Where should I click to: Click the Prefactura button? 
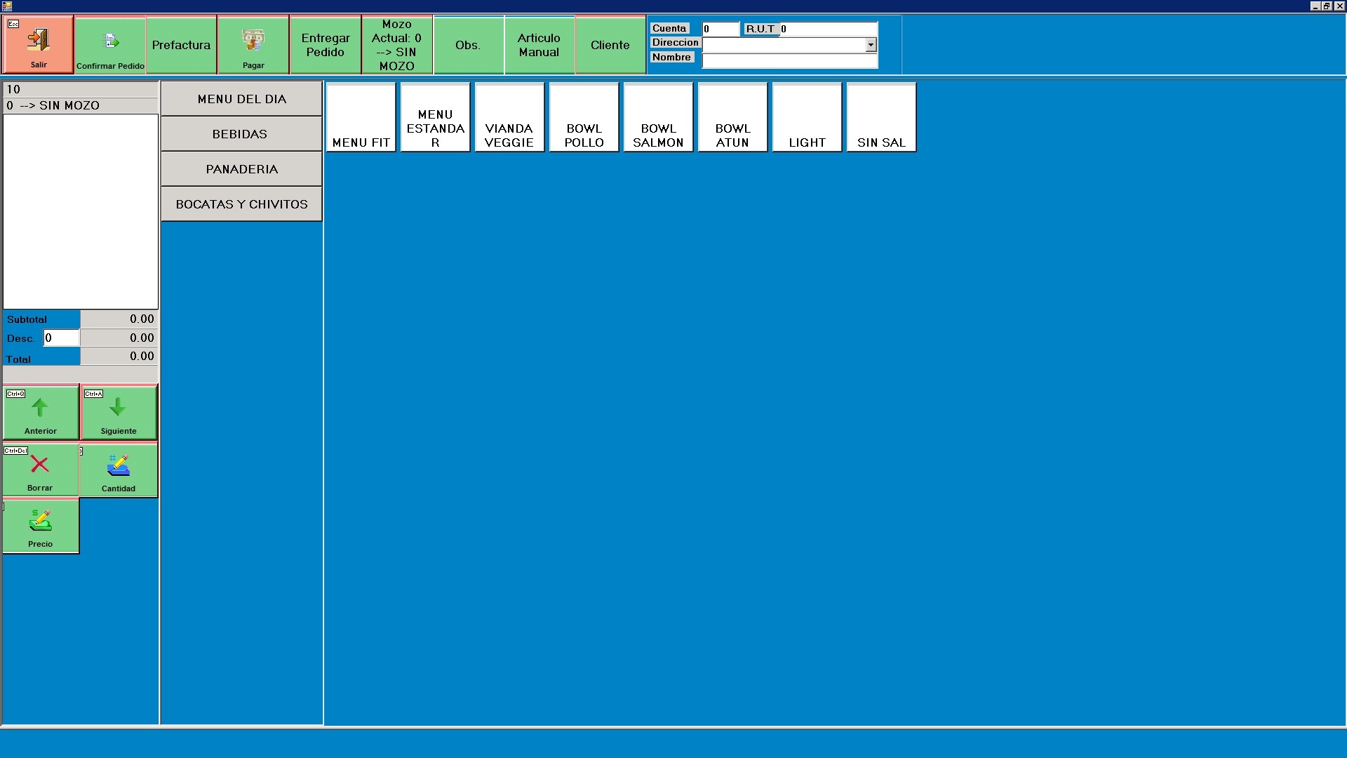pos(181,45)
